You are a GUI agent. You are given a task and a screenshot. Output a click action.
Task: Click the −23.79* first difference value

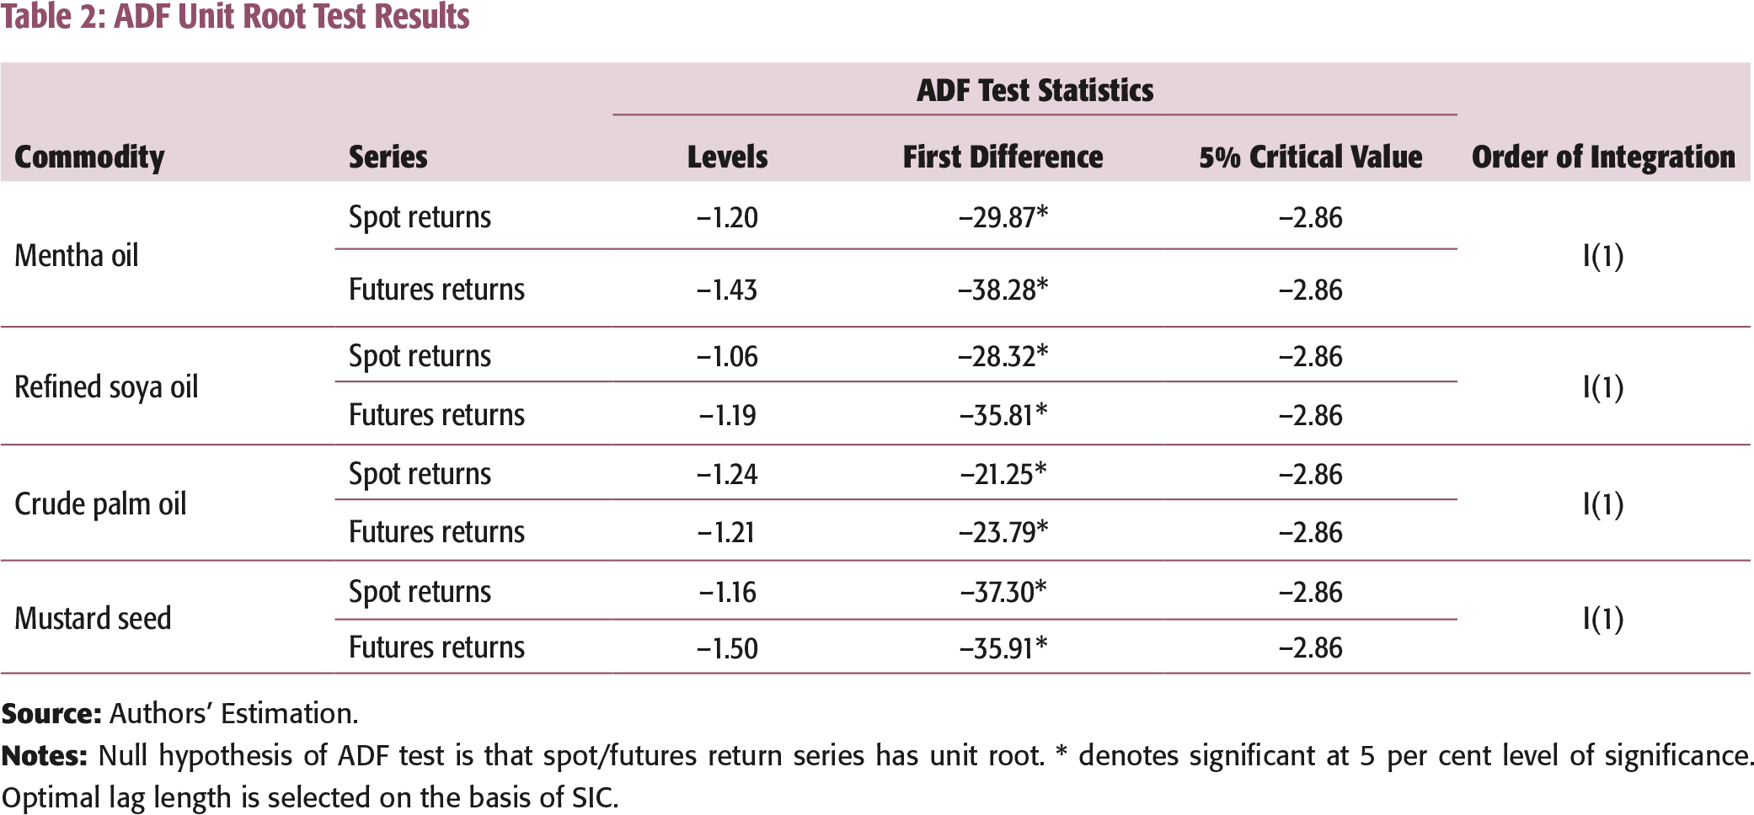tap(1003, 533)
